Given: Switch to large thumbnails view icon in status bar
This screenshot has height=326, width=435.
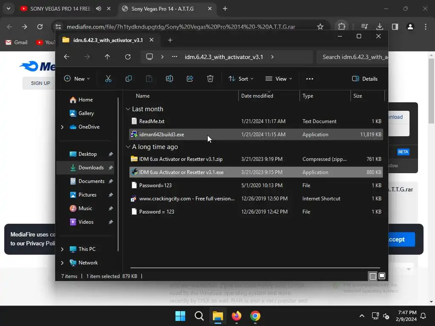Looking at the screenshot, I should click(x=382, y=276).
